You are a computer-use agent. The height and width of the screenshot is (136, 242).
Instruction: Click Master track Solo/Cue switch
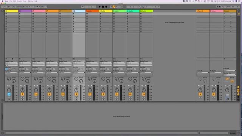227,95
